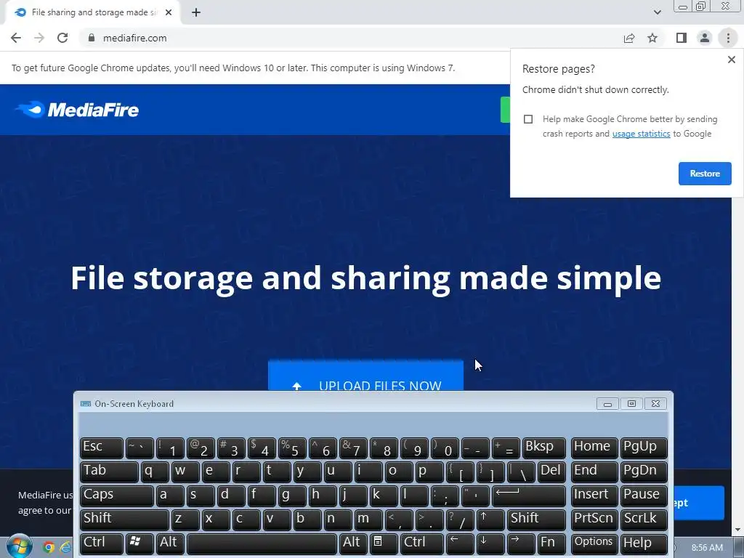Viewport: 744px width, 558px height.
Task: Click the Restore button
Action: point(705,174)
